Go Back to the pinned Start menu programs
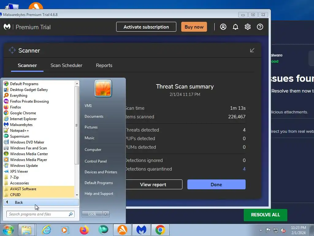This screenshot has width=314, height=236. pyautogui.click(x=41, y=202)
